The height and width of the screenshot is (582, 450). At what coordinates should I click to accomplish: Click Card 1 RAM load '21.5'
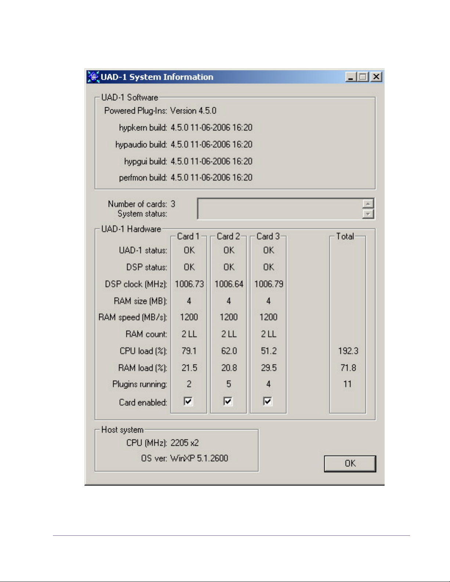(x=189, y=368)
